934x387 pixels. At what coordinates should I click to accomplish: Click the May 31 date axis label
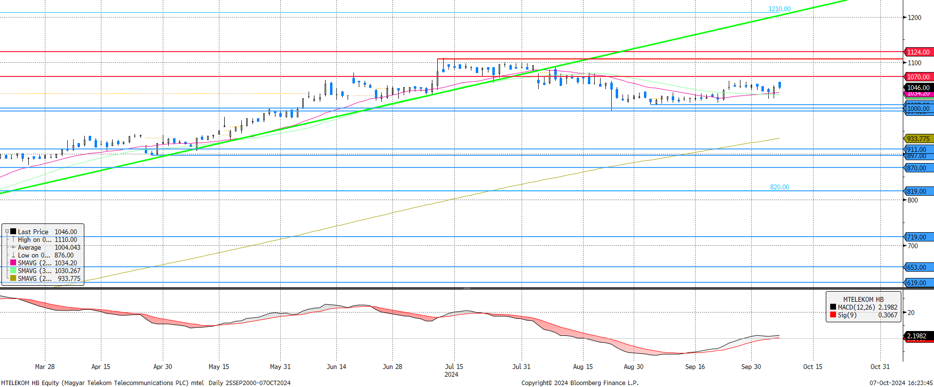(x=280, y=367)
